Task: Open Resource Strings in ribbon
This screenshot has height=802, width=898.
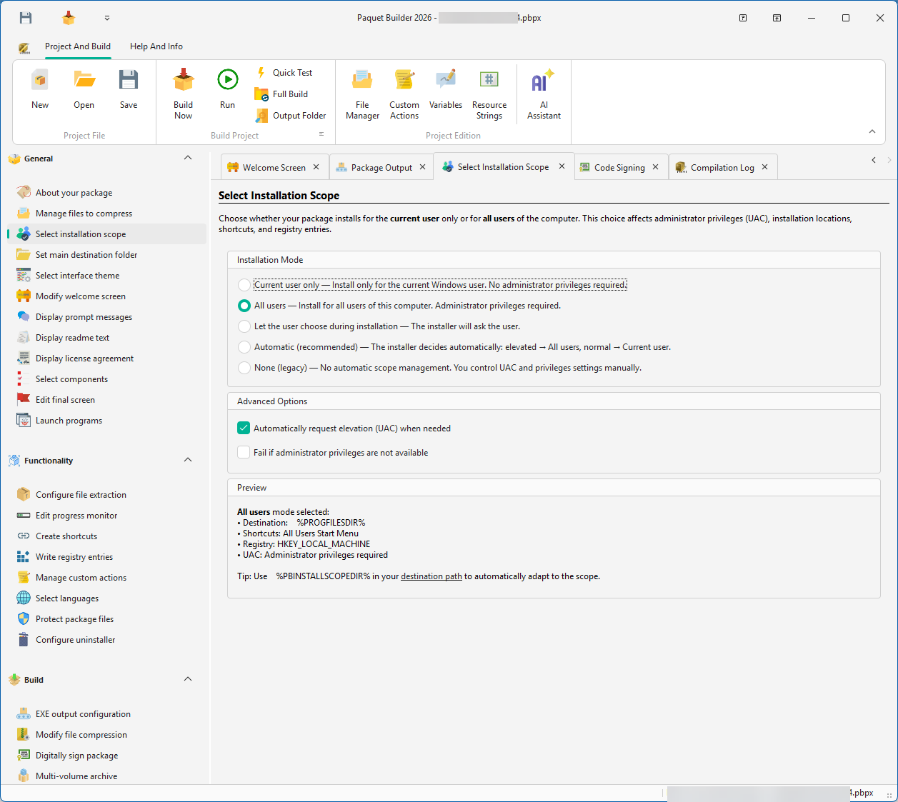Action: pyautogui.click(x=489, y=80)
